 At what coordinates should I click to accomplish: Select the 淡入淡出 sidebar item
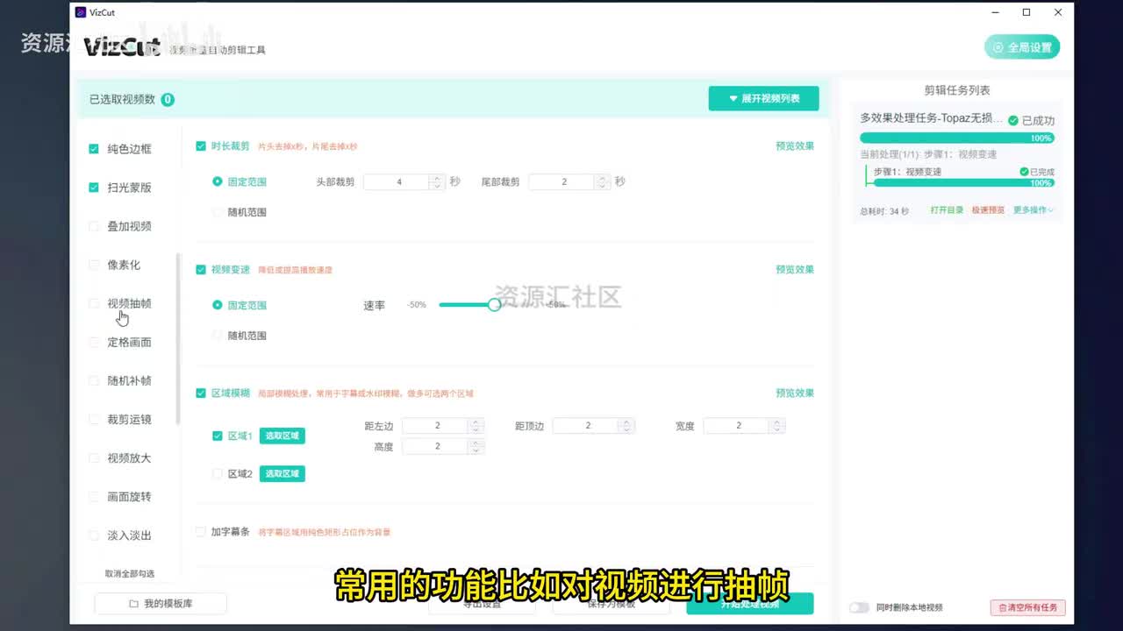pyautogui.click(x=129, y=535)
